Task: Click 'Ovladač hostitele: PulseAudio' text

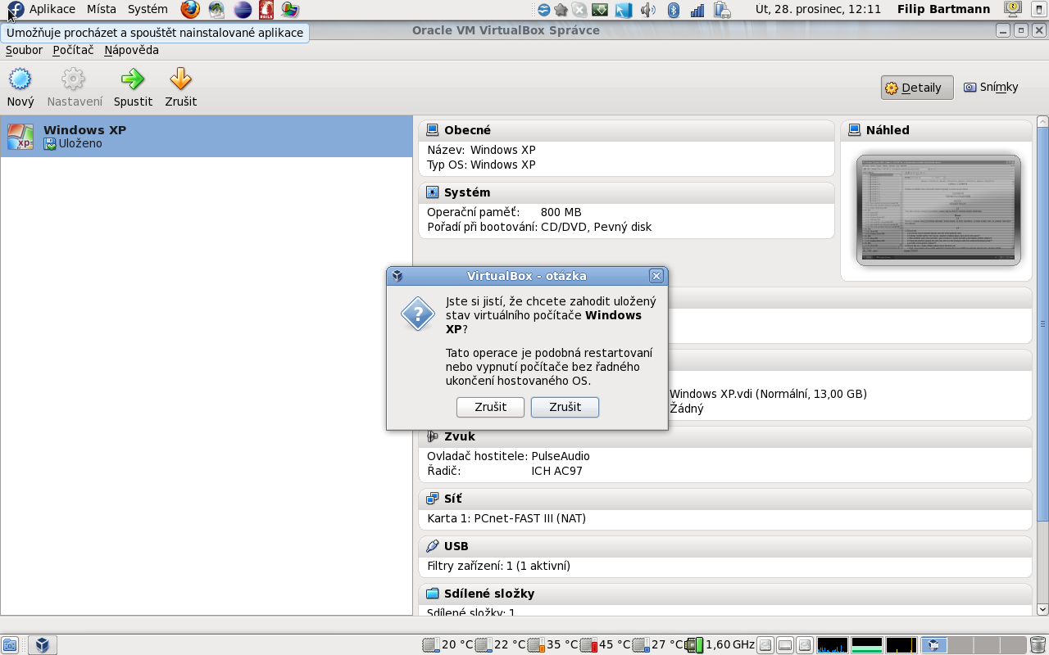Action: click(x=508, y=456)
